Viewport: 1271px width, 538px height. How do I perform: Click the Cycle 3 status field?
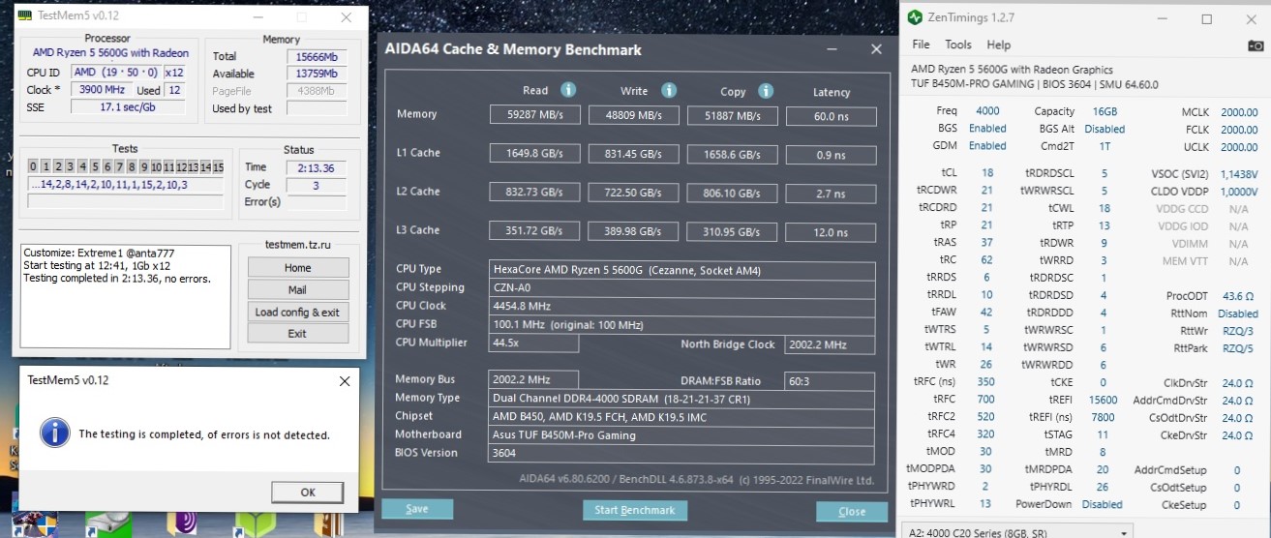tap(316, 185)
